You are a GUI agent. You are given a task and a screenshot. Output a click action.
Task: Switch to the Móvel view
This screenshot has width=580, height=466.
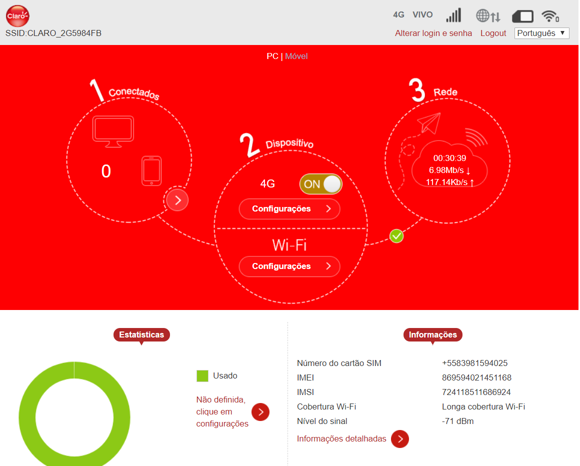[x=296, y=56]
